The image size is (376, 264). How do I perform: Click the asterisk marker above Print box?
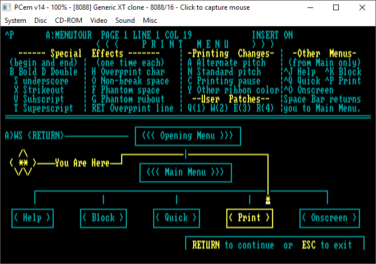click(x=268, y=200)
